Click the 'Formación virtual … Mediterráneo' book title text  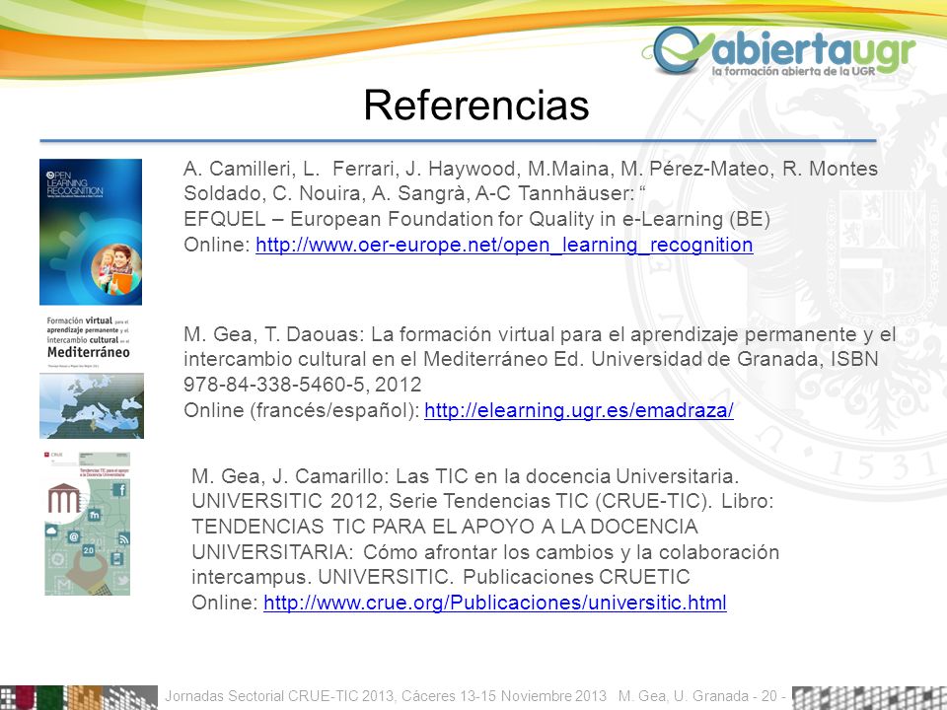[89, 338]
